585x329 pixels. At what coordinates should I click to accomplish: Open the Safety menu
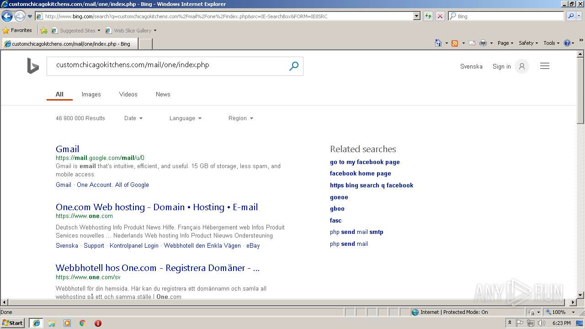pos(528,43)
